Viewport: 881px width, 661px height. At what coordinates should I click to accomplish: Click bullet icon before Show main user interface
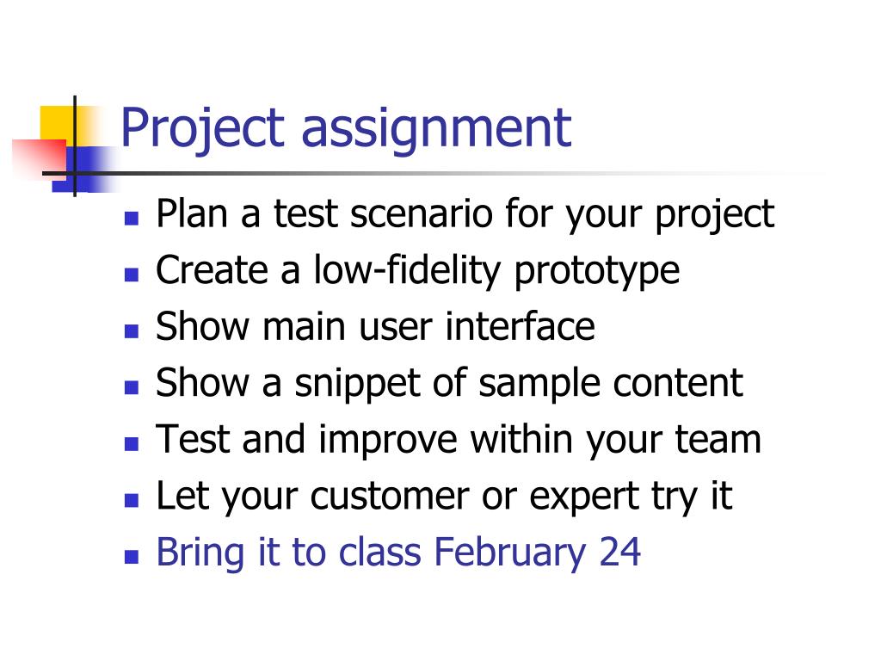(x=132, y=330)
